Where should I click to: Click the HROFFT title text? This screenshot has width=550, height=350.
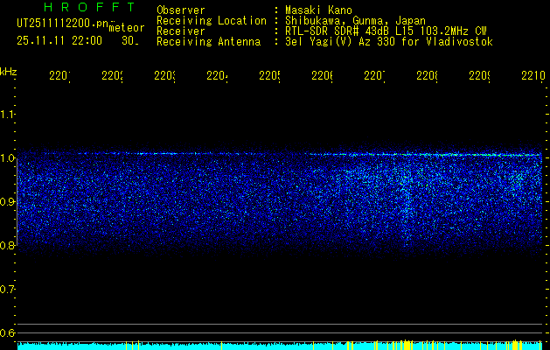[x=89, y=7]
